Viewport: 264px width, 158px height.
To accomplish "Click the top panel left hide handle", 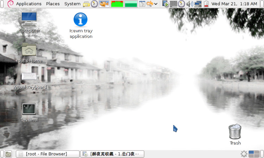I will [x=2, y=4].
